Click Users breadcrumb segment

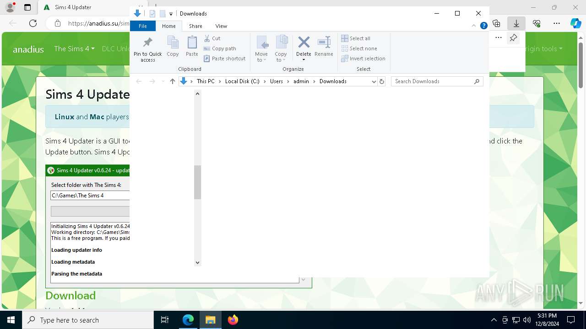(x=277, y=81)
